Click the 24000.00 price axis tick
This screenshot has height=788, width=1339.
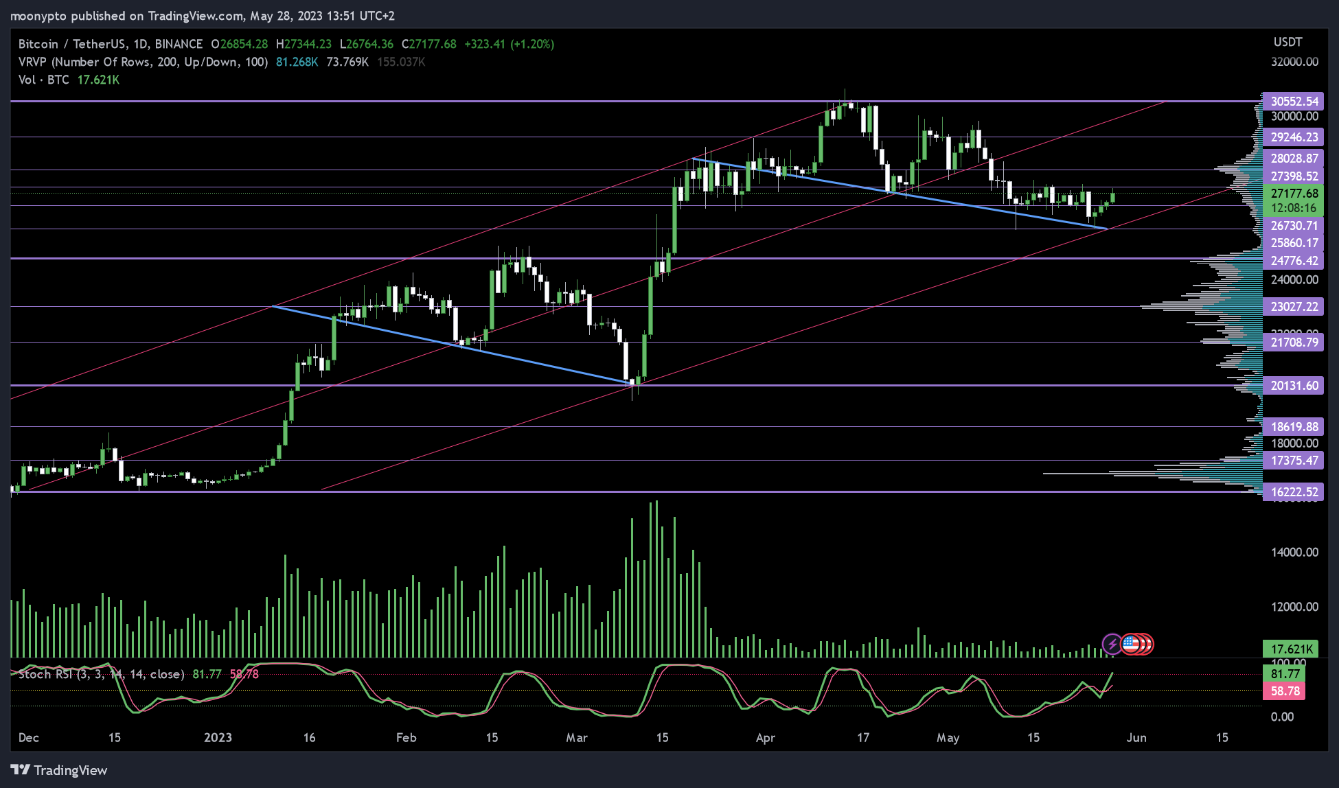pyautogui.click(x=1294, y=279)
